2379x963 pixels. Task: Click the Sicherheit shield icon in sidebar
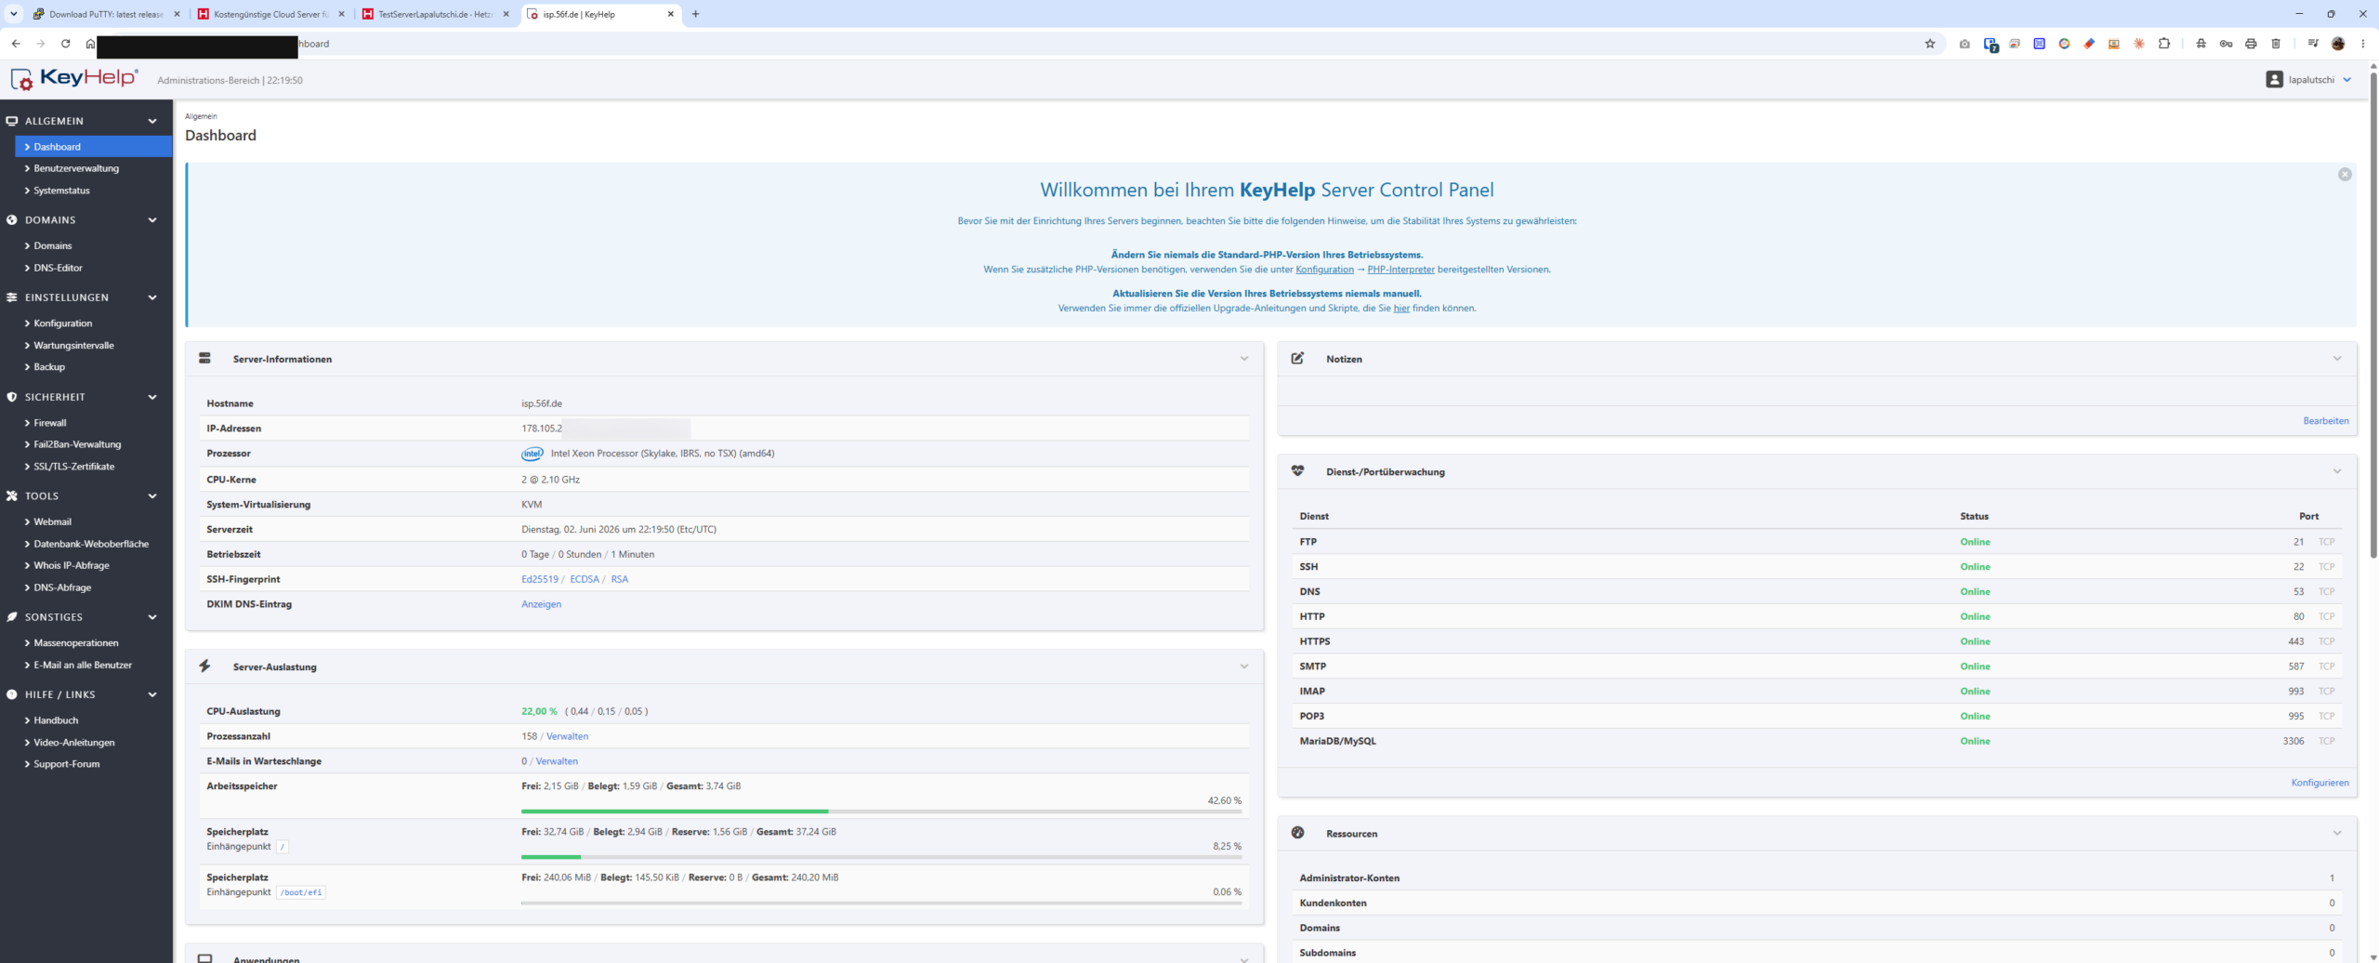[x=12, y=397]
